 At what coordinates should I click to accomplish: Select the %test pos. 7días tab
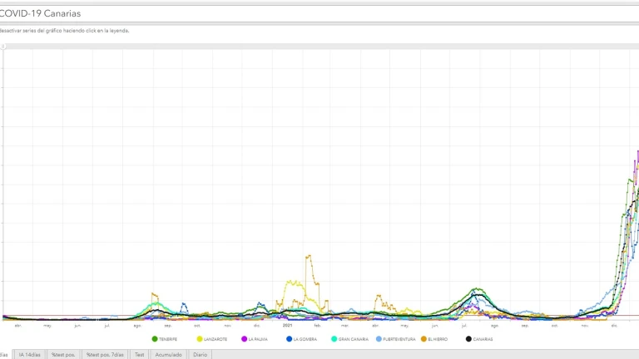coord(105,355)
